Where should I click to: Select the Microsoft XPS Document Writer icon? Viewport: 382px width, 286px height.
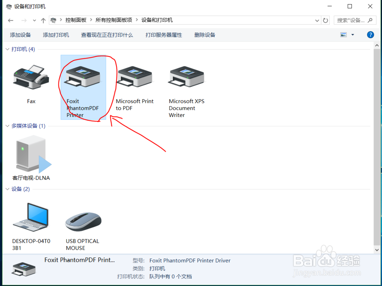186,77
